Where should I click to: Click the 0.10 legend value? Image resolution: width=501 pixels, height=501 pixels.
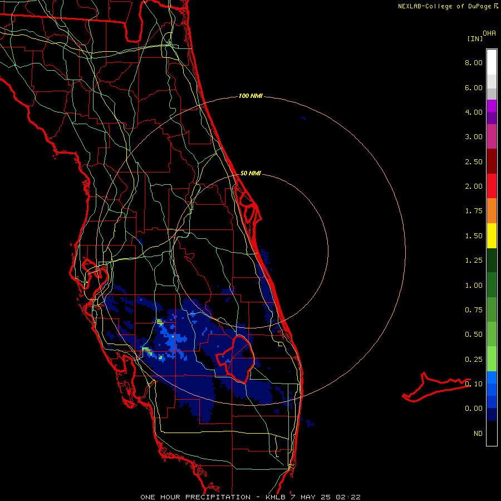[474, 384]
